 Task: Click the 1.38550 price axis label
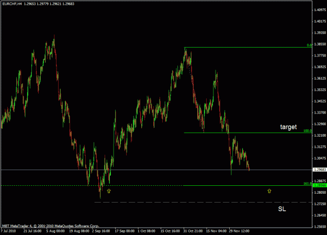point(320,44)
